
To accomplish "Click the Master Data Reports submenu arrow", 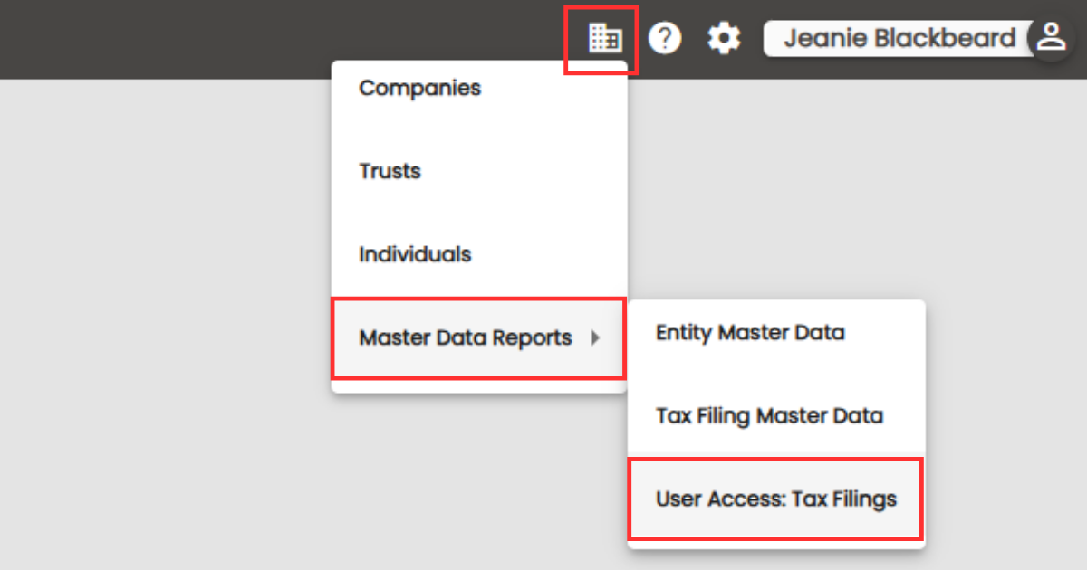I will coord(595,338).
